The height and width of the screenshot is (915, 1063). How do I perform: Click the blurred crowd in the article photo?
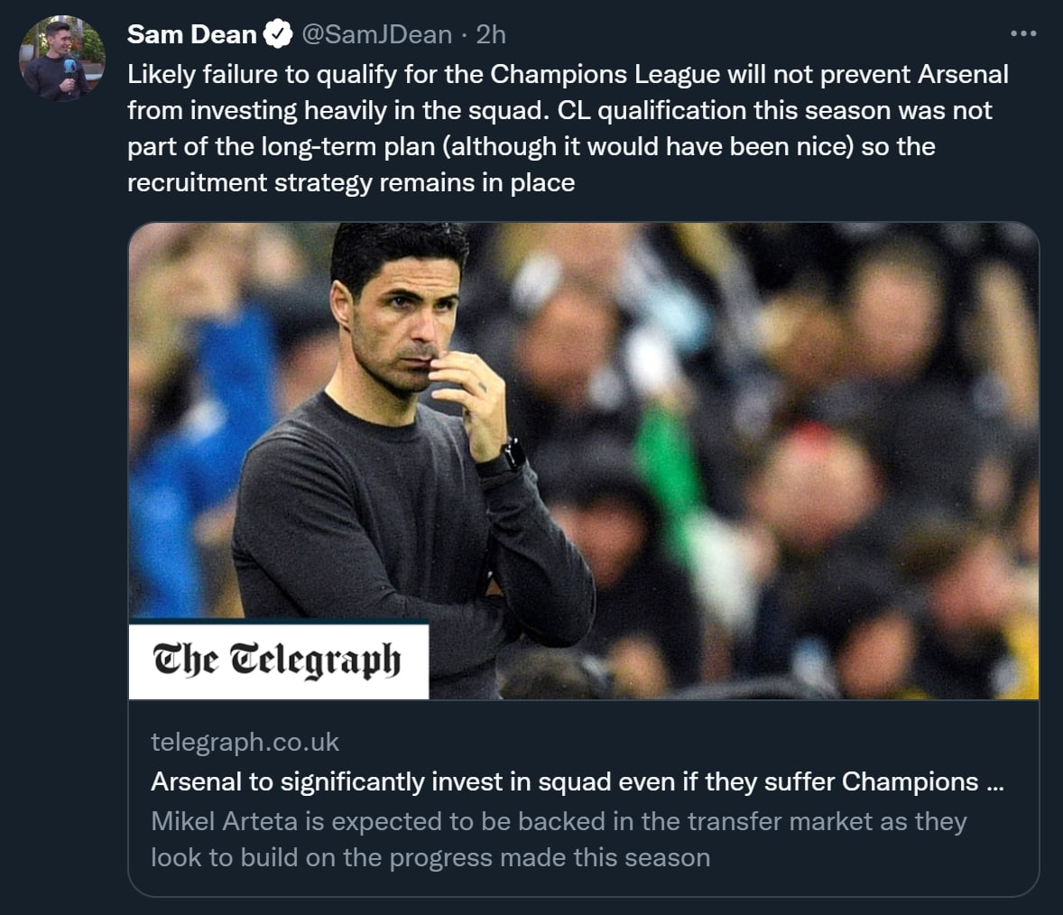[812, 451]
